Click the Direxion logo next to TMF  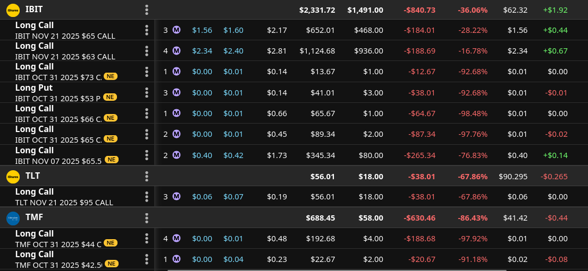click(13, 218)
